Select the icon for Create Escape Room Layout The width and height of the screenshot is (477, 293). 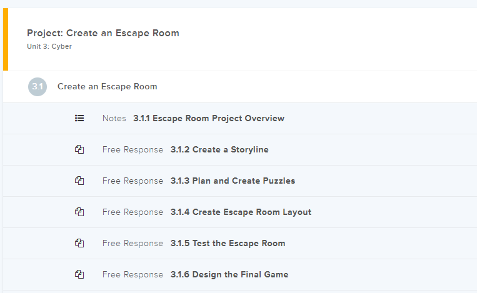(x=79, y=212)
